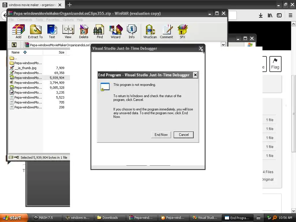
Task: Run the Test archive tool
Action: coord(52,32)
